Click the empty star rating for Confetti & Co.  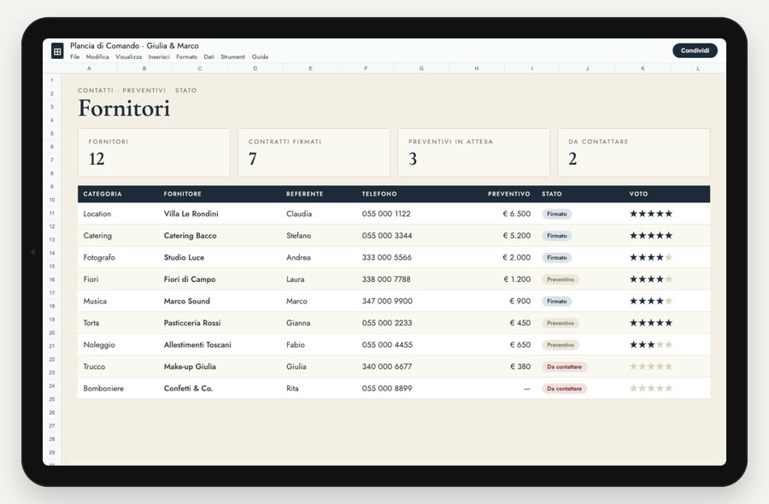pyautogui.click(x=651, y=389)
